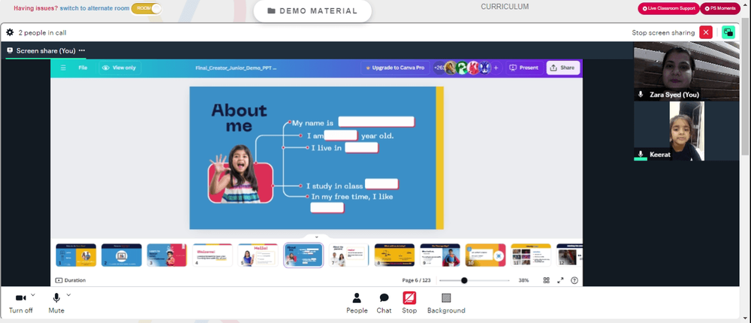751x323 pixels.
Task: Select slide 3 thumbnail
Action: coord(167,255)
